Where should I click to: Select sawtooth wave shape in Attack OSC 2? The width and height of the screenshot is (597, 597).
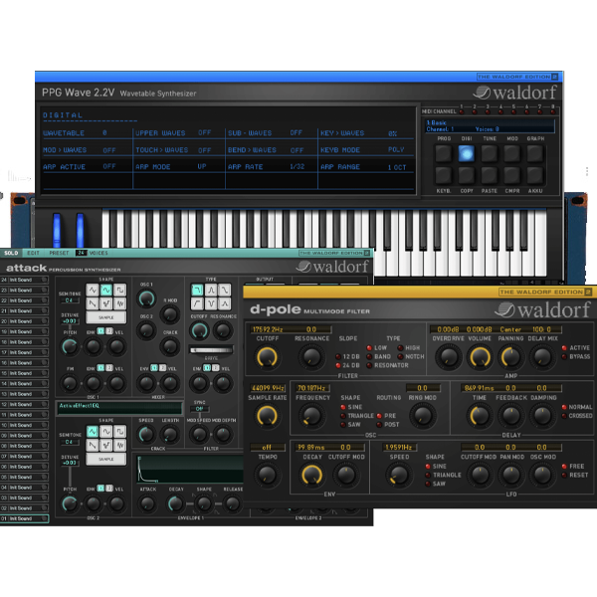[93, 445]
